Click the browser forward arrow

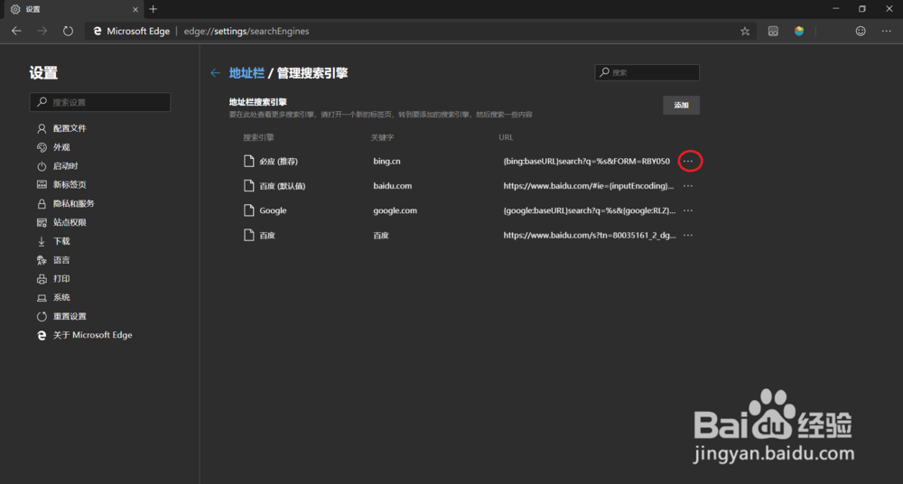point(42,31)
